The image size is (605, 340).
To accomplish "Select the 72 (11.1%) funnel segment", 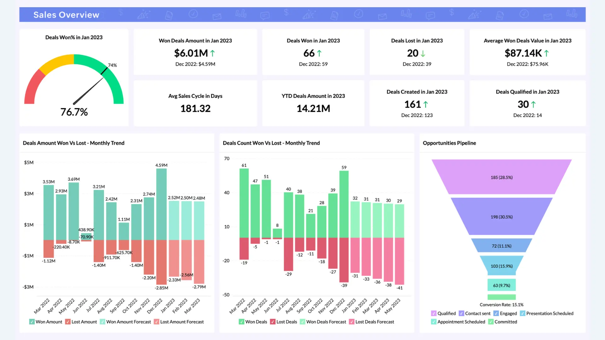I will (501, 246).
